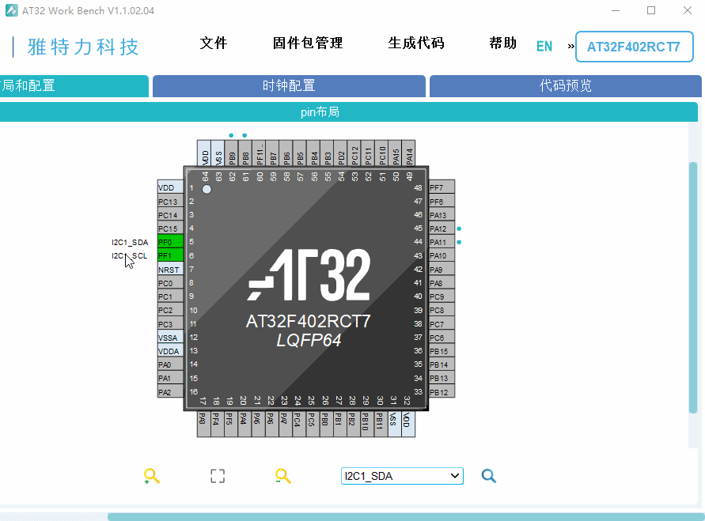The height and width of the screenshot is (521, 705).
Task: Toggle the green PF0 pin assignment
Action: tap(170, 242)
